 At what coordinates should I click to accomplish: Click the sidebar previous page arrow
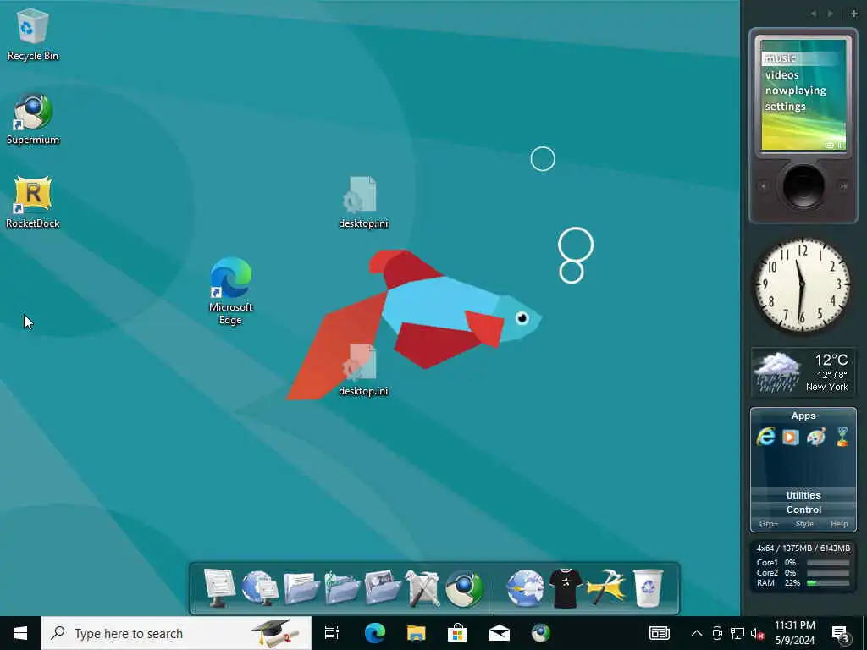(x=814, y=14)
